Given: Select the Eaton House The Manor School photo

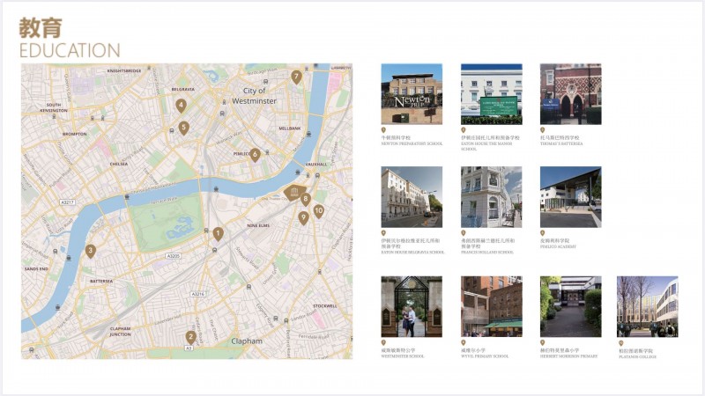Looking at the screenshot, I should tap(491, 93).
